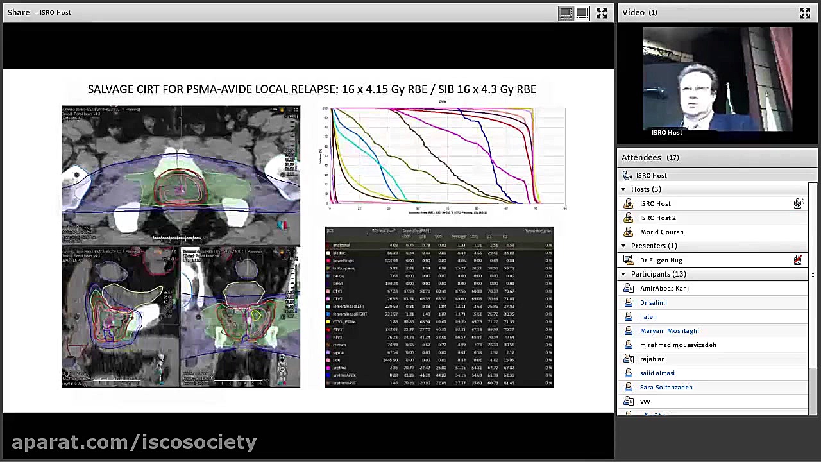The width and height of the screenshot is (821, 462).
Task: Click the Video (1) pod title
Action: (639, 12)
